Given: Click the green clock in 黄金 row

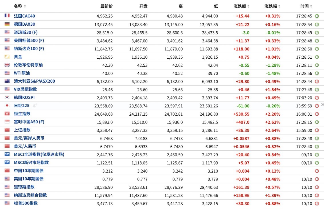Looking at the screenshot, I should click(317, 57).
